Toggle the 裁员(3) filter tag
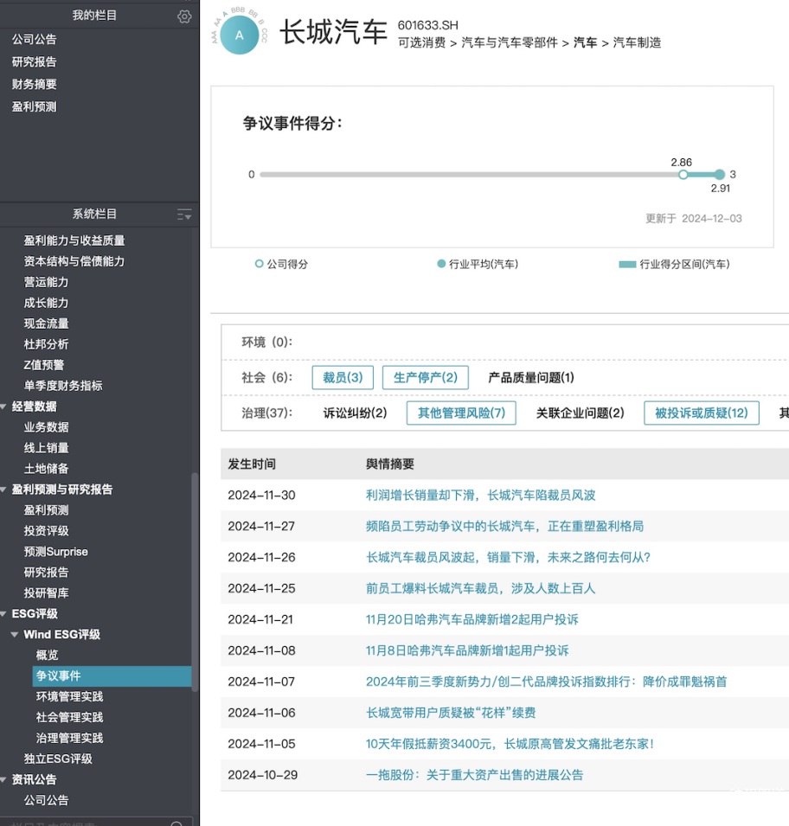 click(x=343, y=377)
